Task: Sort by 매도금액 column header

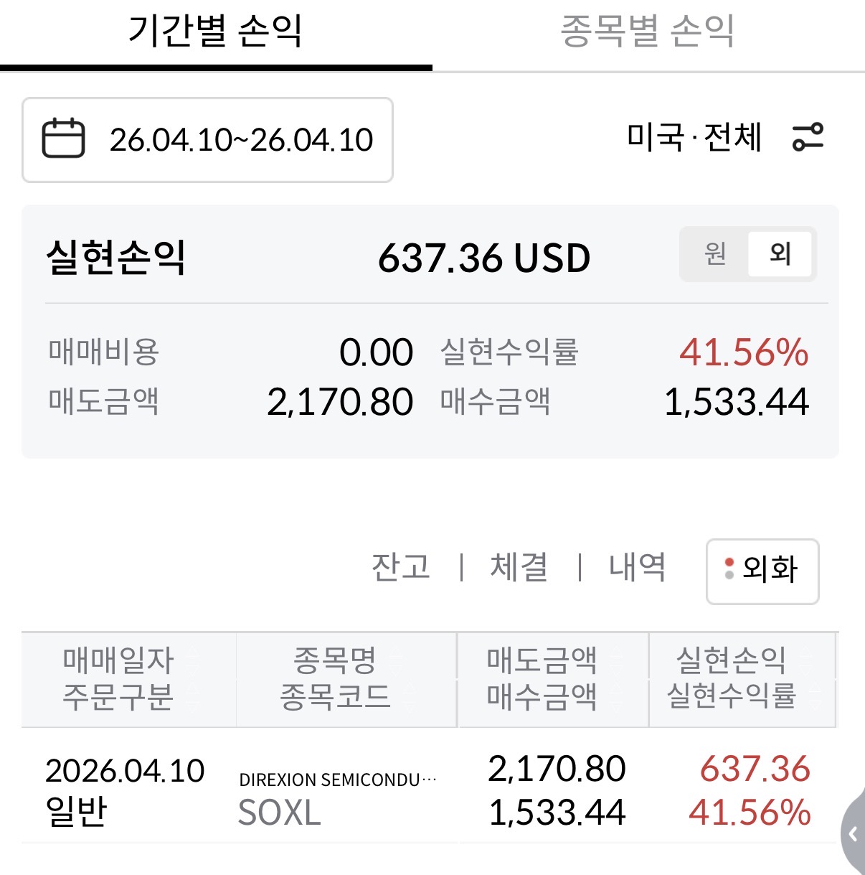Action: (542, 660)
